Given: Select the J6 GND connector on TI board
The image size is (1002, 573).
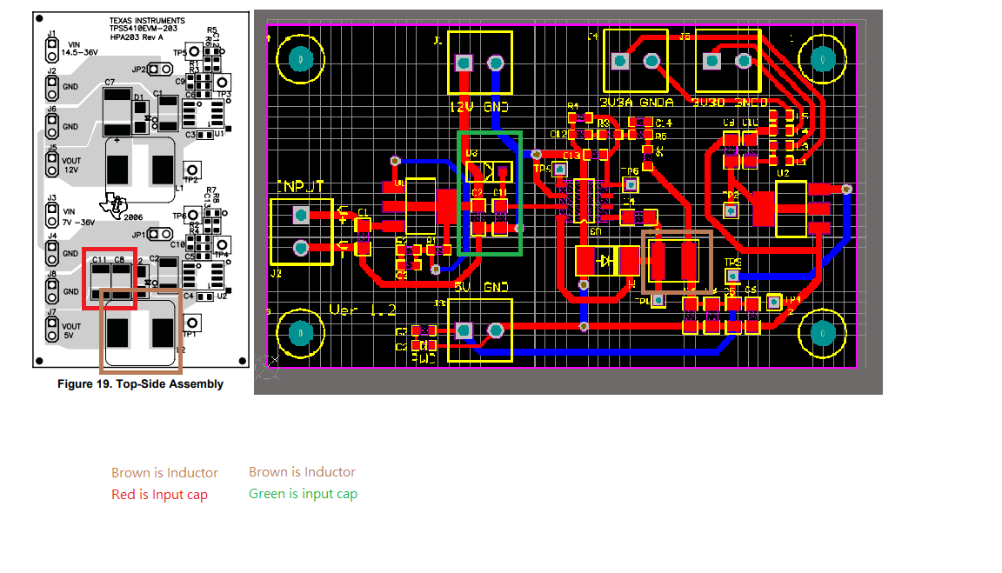Looking at the screenshot, I should point(52,126).
